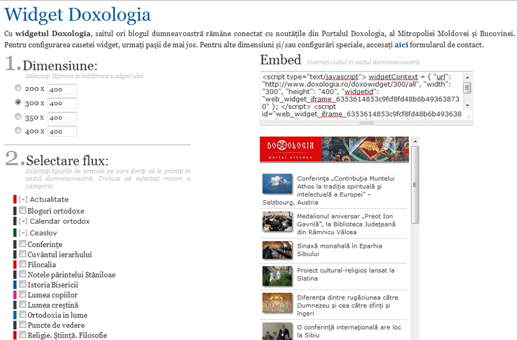The image size is (517, 340).
Task: Tick the Lumea copiilor checkbox
Action: point(23,295)
